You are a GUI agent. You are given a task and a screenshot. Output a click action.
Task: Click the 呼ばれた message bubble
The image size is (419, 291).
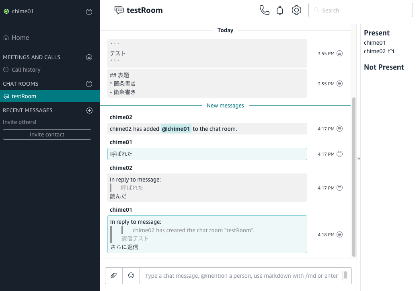pyautogui.click(x=207, y=154)
